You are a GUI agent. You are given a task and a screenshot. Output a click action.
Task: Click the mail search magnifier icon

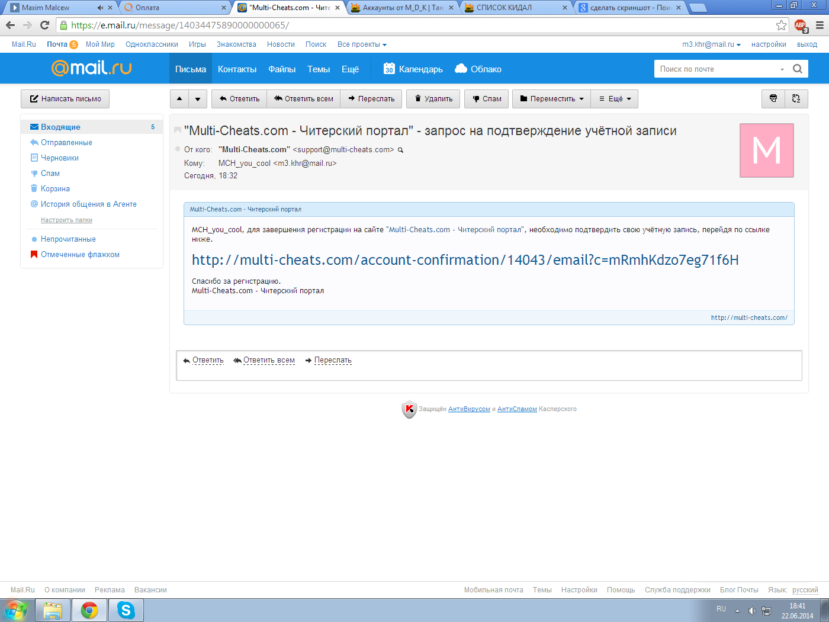coord(798,69)
